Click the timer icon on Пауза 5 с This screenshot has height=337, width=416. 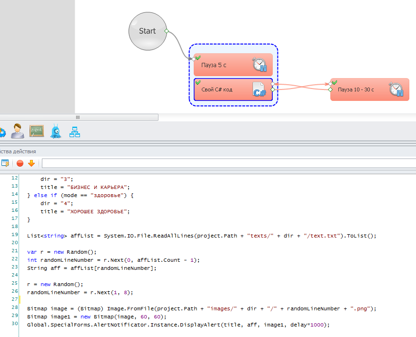pyautogui.click(x=259, y=64)
